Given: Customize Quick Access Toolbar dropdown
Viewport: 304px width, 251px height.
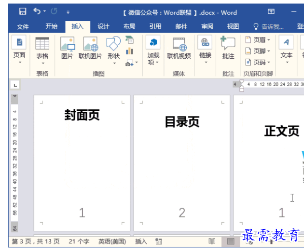Looking at the screenshot, I should tap(68, 12).
